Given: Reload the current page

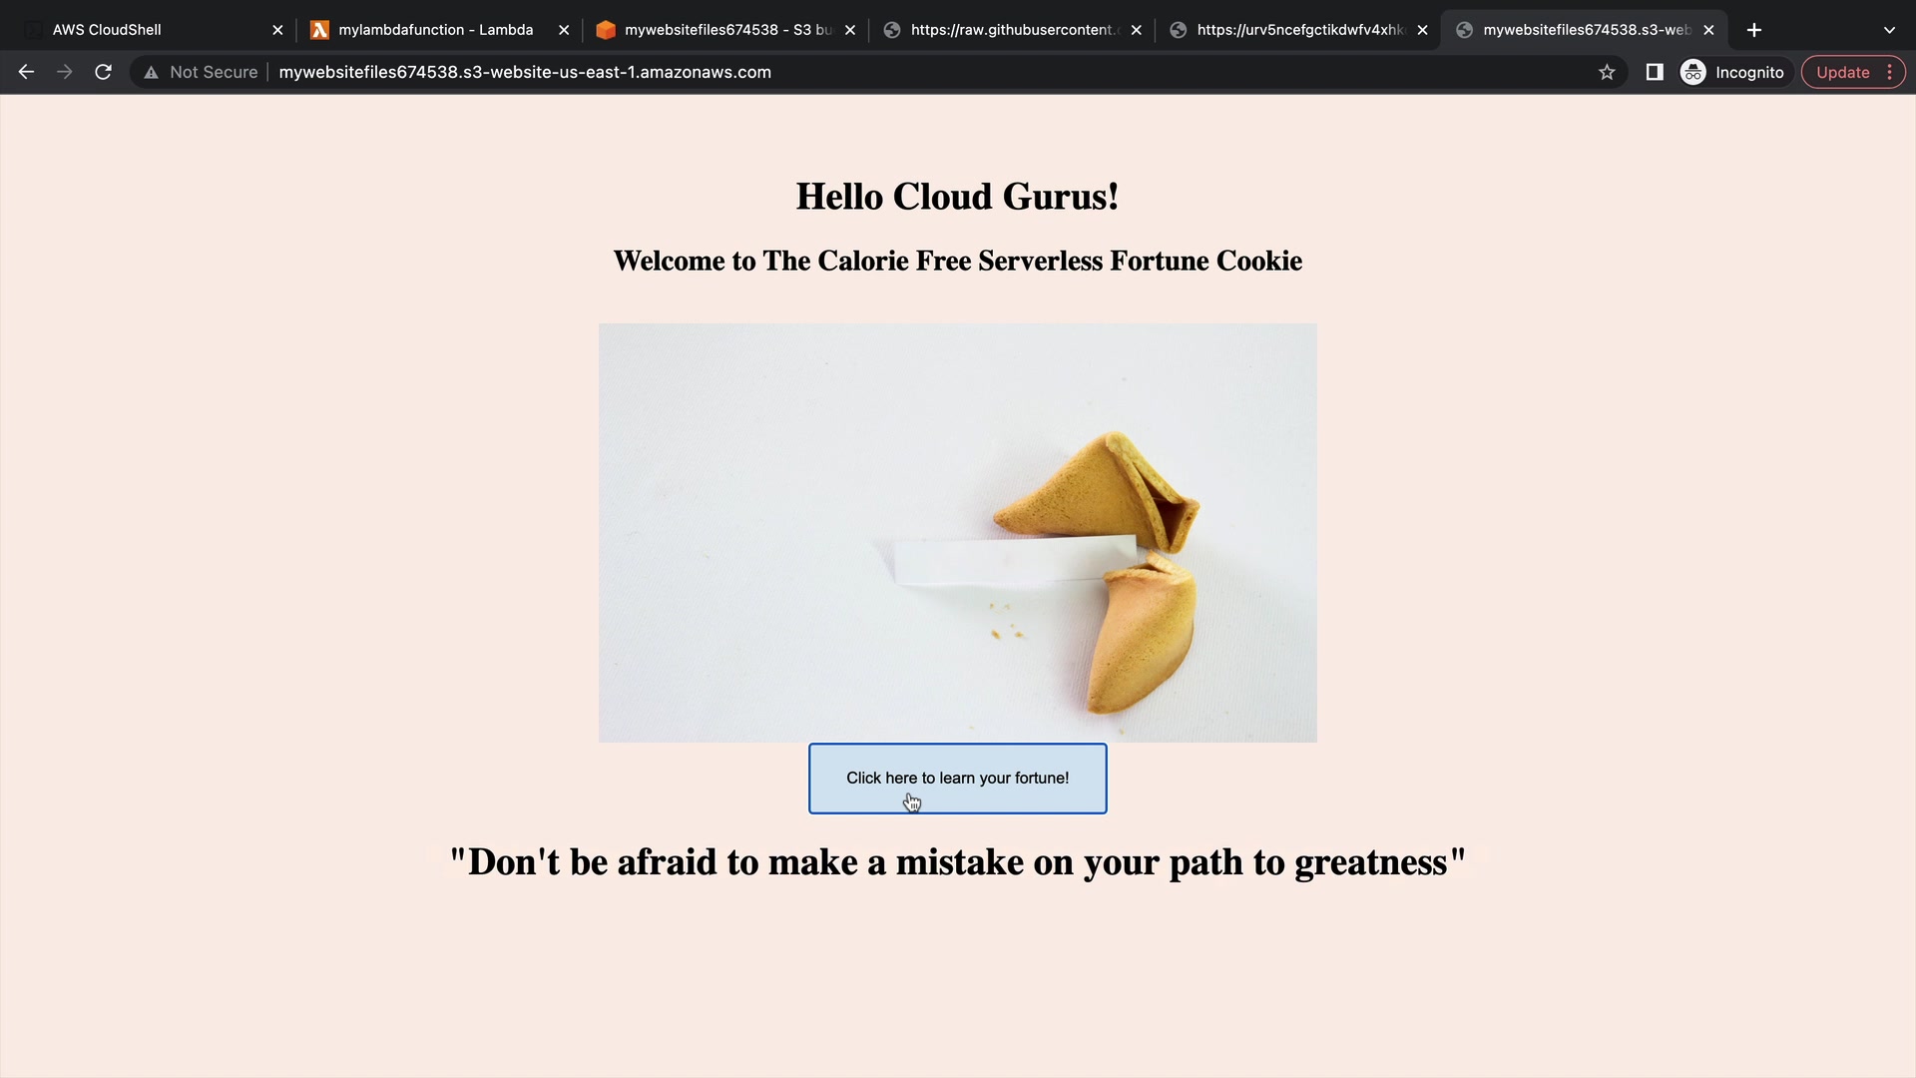Looking at the screenshot, I should coord(103,72).
